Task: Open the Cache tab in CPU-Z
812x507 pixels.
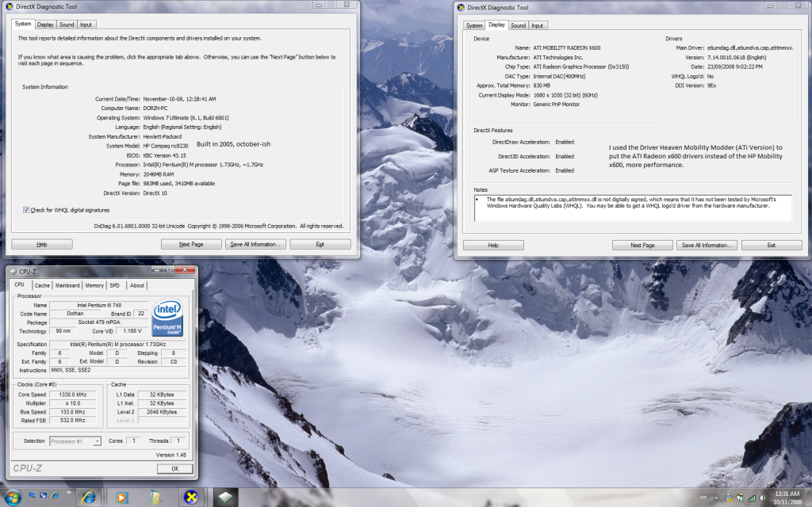Action: 43,285
